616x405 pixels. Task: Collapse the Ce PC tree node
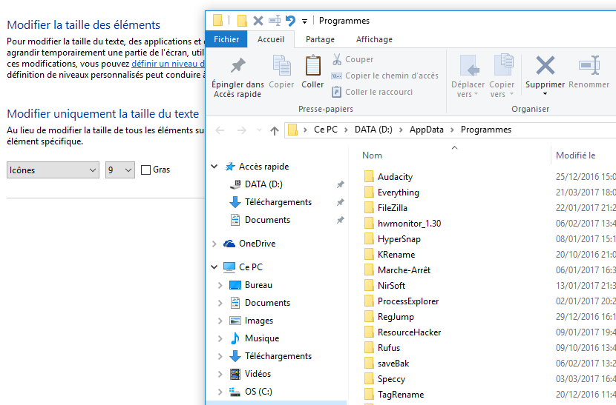point(214,267)
